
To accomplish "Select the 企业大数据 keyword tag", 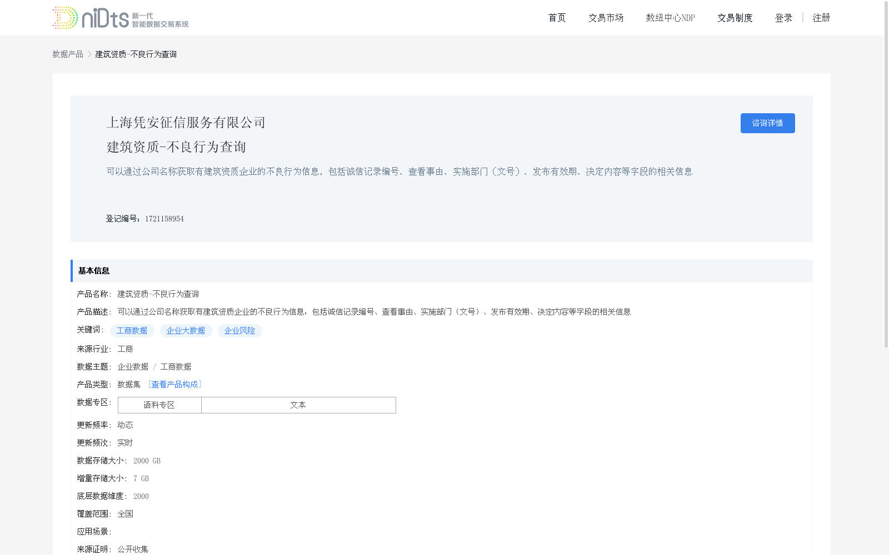I will click(186, 331).
